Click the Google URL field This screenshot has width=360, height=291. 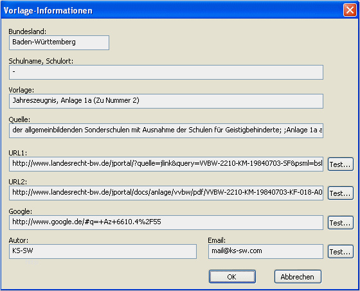coord(166,223)
